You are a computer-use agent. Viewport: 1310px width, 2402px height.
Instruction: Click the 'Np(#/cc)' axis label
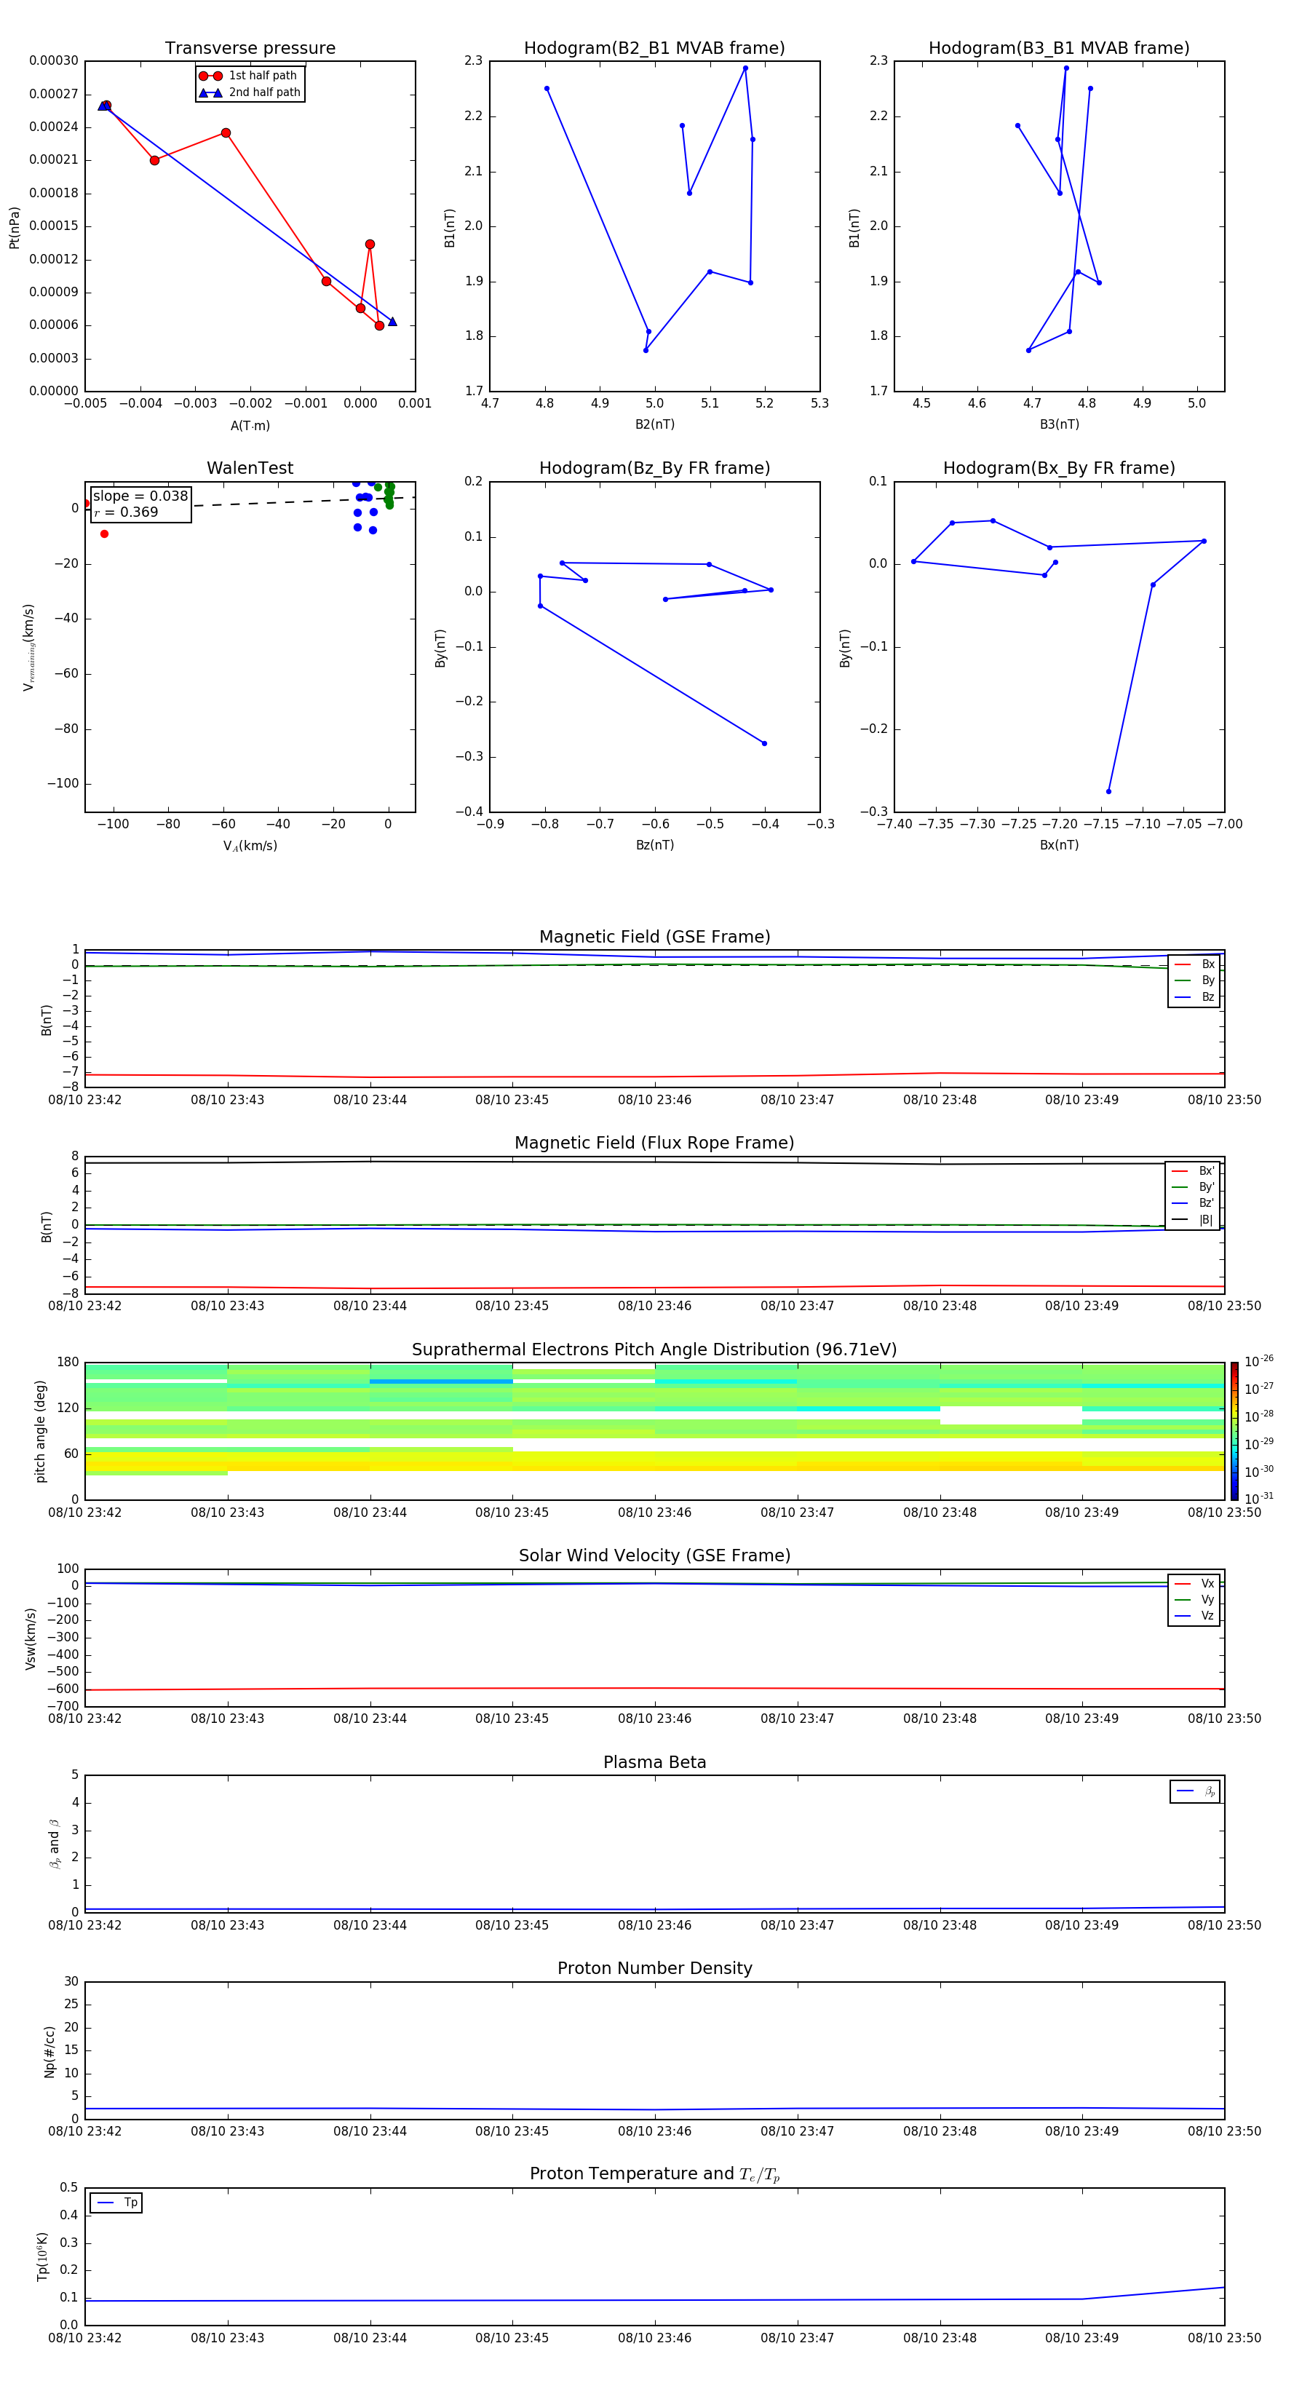pyautogui.click(x=49, y=2051)
